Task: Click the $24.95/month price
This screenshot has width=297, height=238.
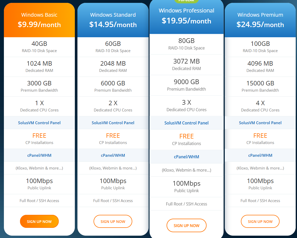Action: 260,24
